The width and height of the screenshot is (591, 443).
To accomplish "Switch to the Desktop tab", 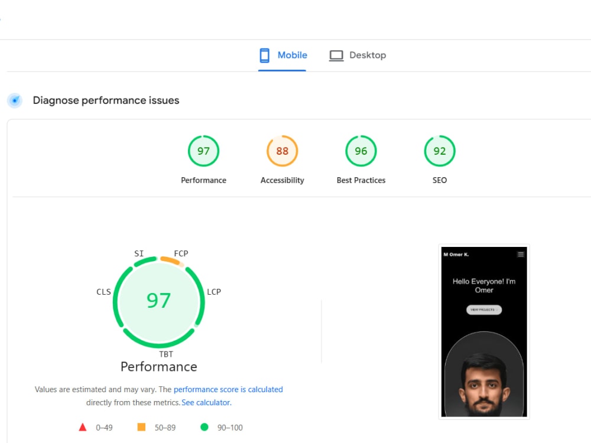I will (358, 56).
